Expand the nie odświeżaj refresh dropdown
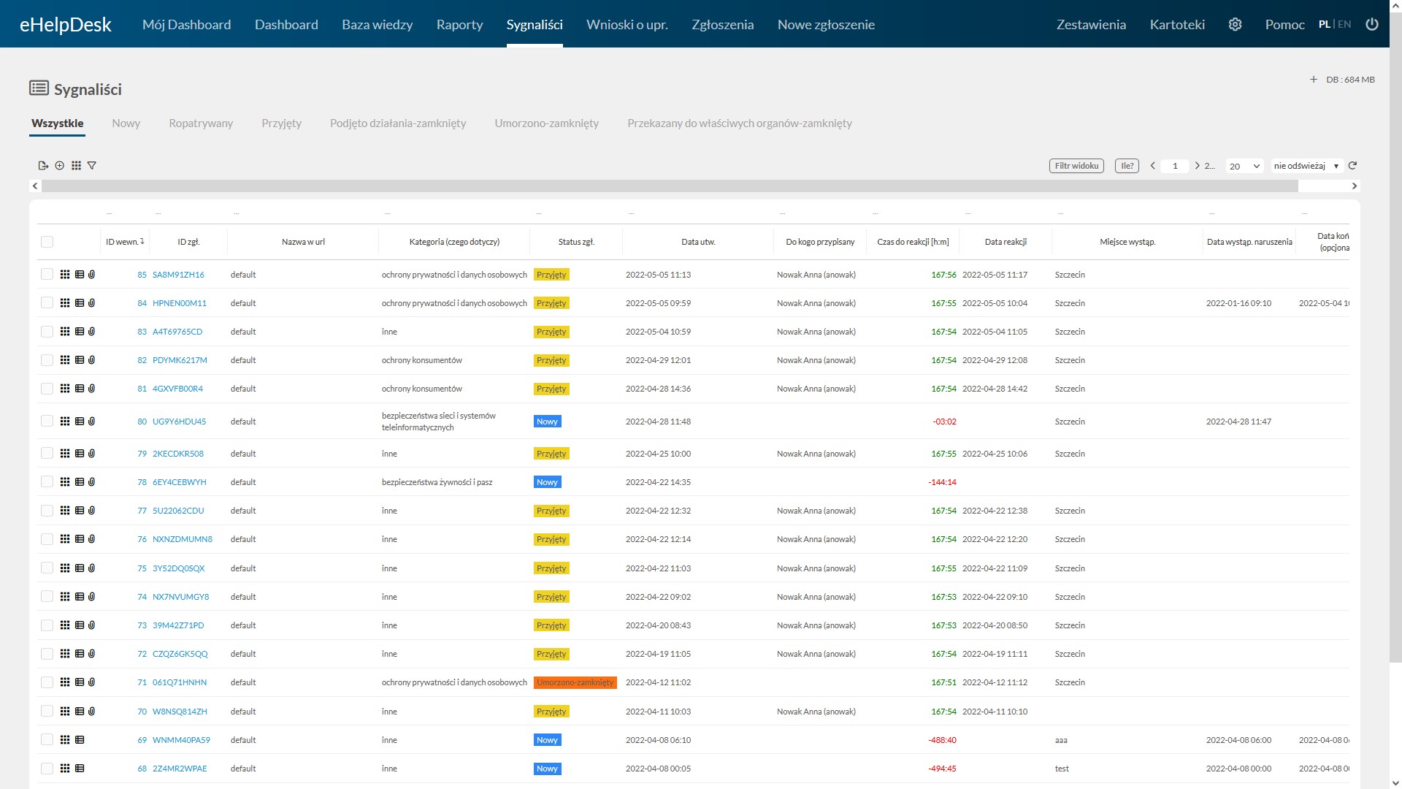The image size is (1402, 789). pyautogui.click(x=1306, y=166)
